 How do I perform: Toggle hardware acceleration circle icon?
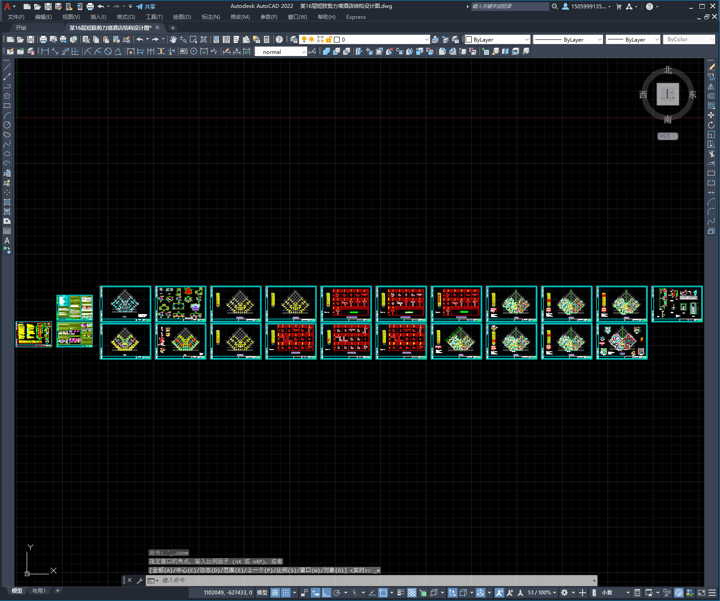click(679, 593)
